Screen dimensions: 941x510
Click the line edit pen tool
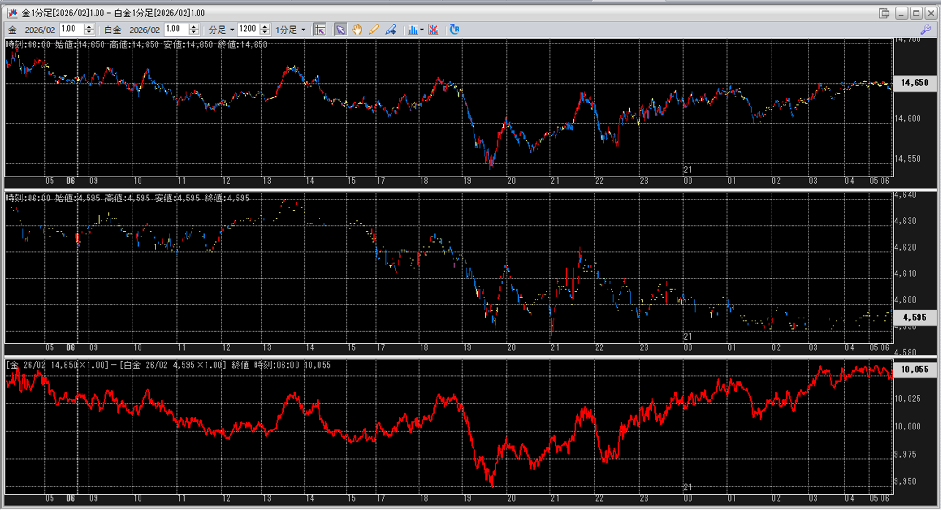click(391, 30)
